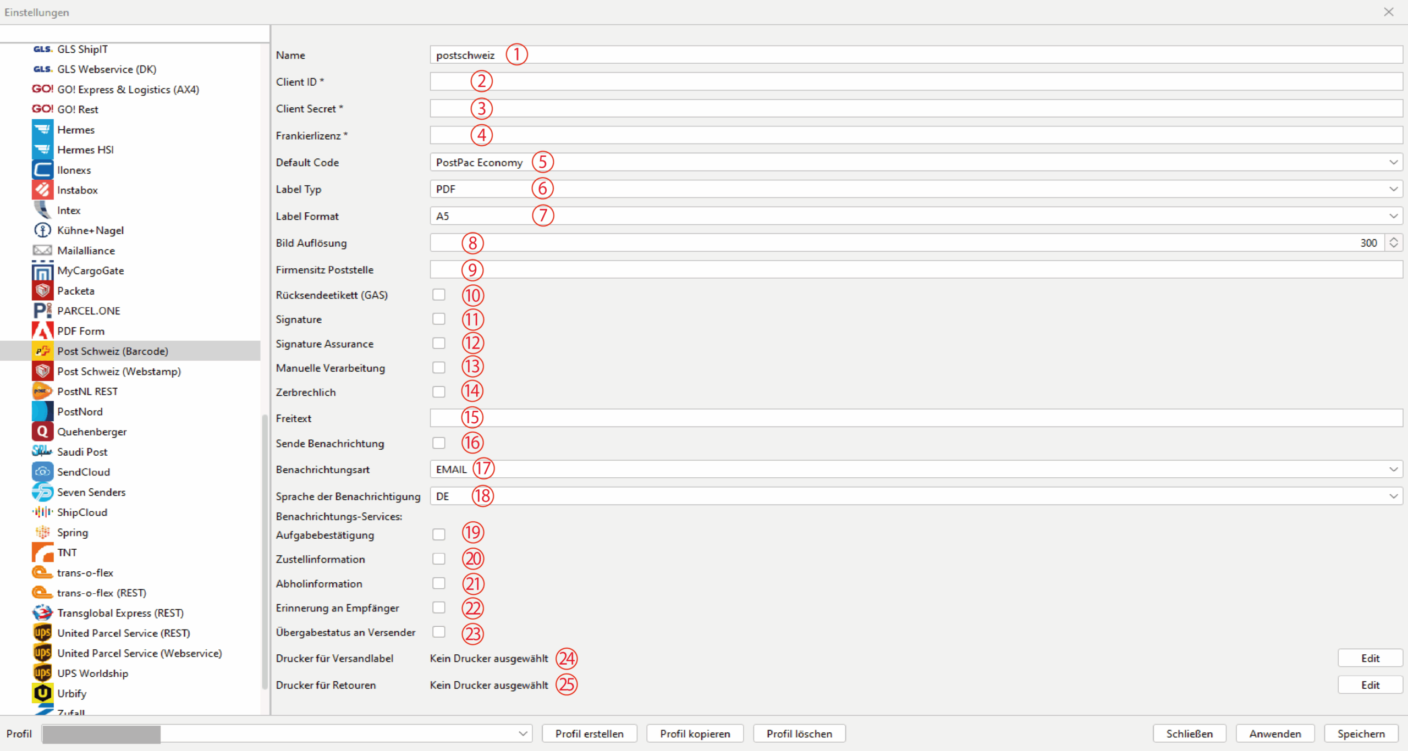Viewport: 1408px width, 751px height.
Task: Click Edit for Drucker für Retouren
Action: point(1370,685)
